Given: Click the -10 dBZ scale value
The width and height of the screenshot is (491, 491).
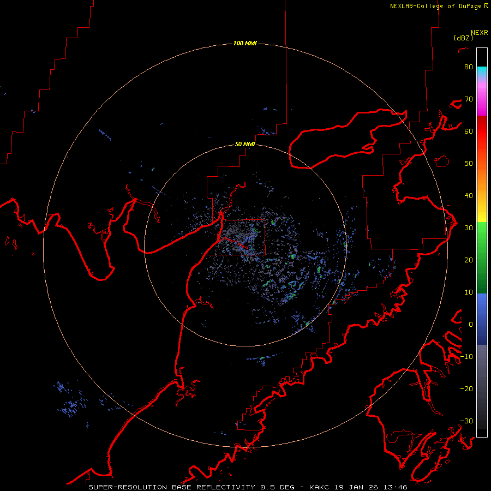Looking at the screenshot, I should tap(466, 356).
